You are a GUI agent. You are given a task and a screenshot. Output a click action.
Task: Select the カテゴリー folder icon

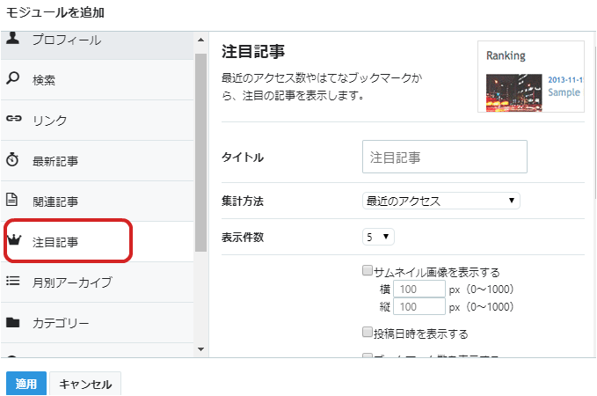(13, 322)
